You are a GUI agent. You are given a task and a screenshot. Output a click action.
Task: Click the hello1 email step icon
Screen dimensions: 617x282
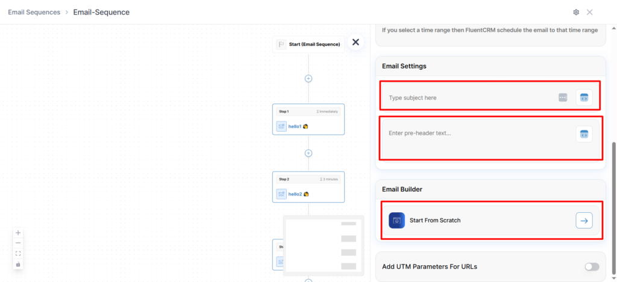[x=281, y=126]
